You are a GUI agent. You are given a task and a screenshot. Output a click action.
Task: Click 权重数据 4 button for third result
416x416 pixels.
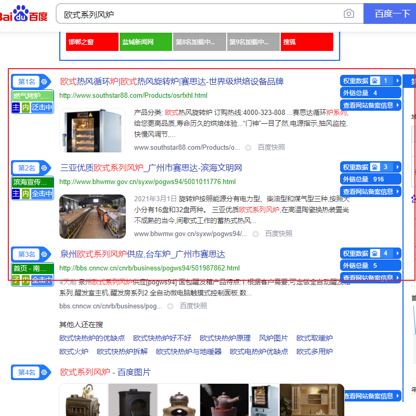[370, 253]
